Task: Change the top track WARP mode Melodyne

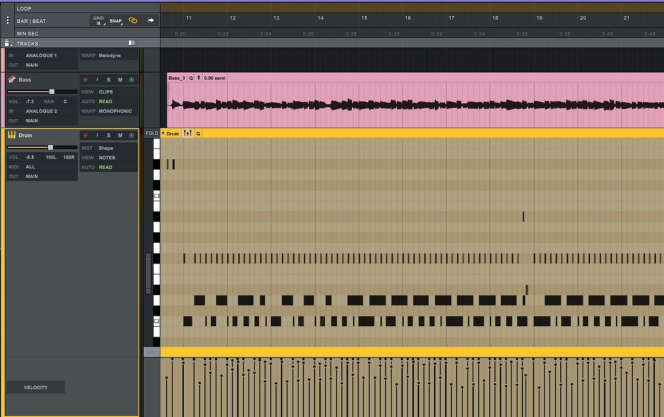Action: (x=109, y=55)
